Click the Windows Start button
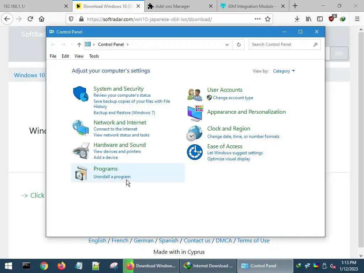364x273 pixels. tap(9, 266)
